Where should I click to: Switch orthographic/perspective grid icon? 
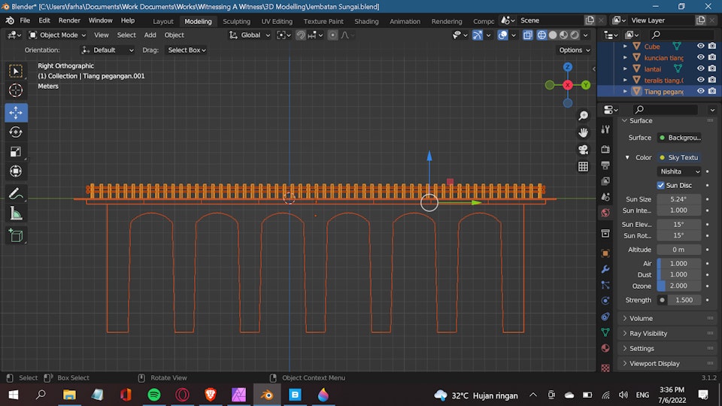point(584,167)
